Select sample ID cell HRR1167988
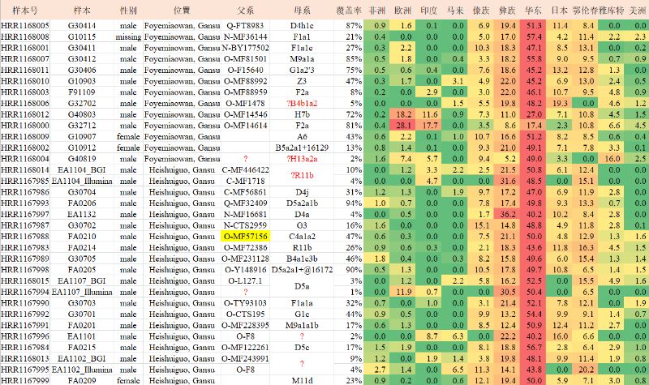Screen dimensions: 649x385 click(x=25, y=236)
